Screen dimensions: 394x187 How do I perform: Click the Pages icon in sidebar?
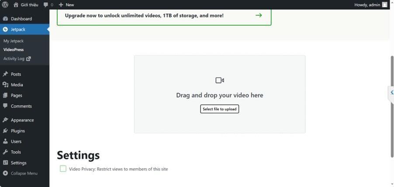(5, 95)
